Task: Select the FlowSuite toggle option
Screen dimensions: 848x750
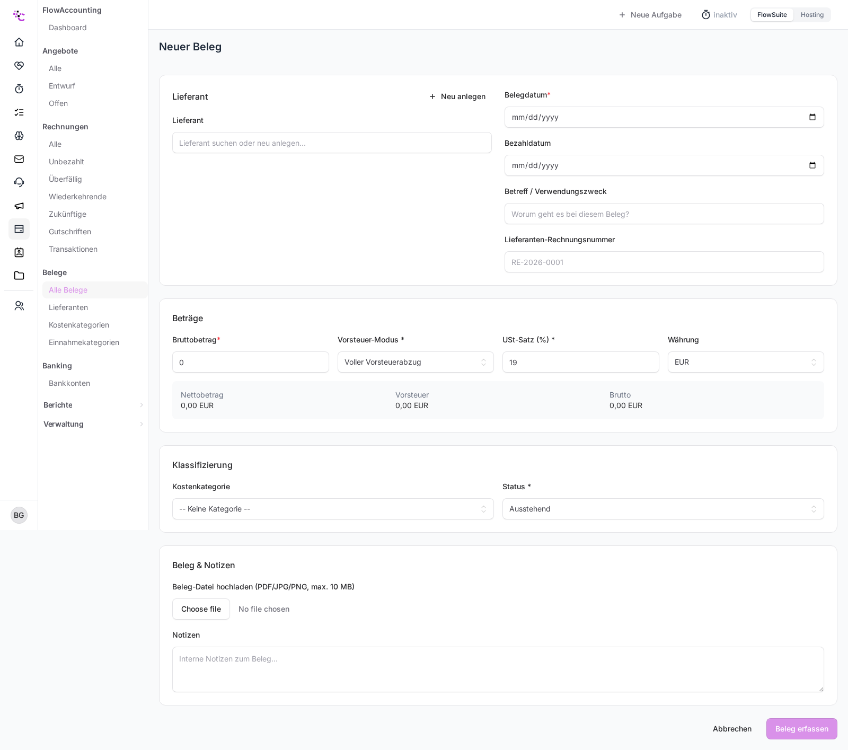Action: 772,15
